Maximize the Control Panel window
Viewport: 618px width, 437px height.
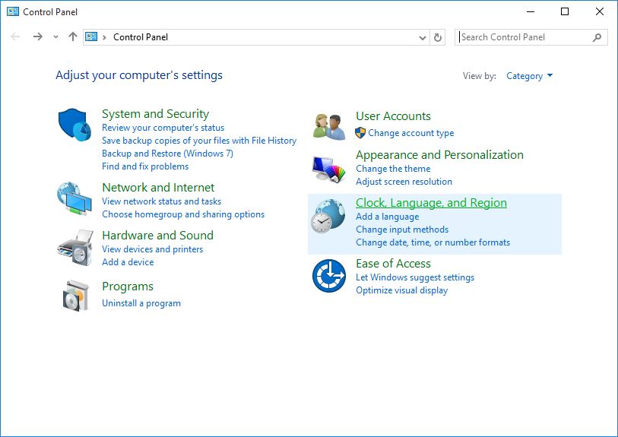[564, 11]
